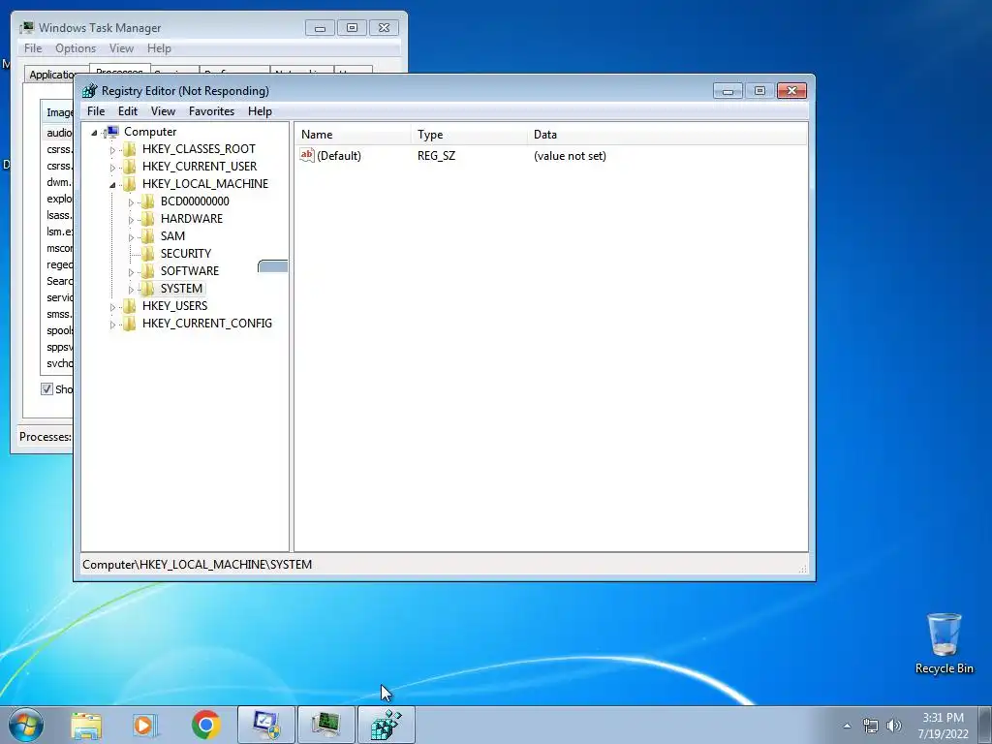Click the registry path in status bar
Screen dimensions: 992x744
coord(197,565)
